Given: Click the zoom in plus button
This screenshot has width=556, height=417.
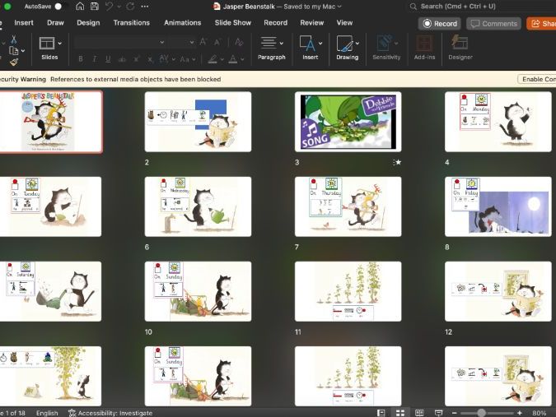Looking at the screenshot, I should (x=520, y=413).
